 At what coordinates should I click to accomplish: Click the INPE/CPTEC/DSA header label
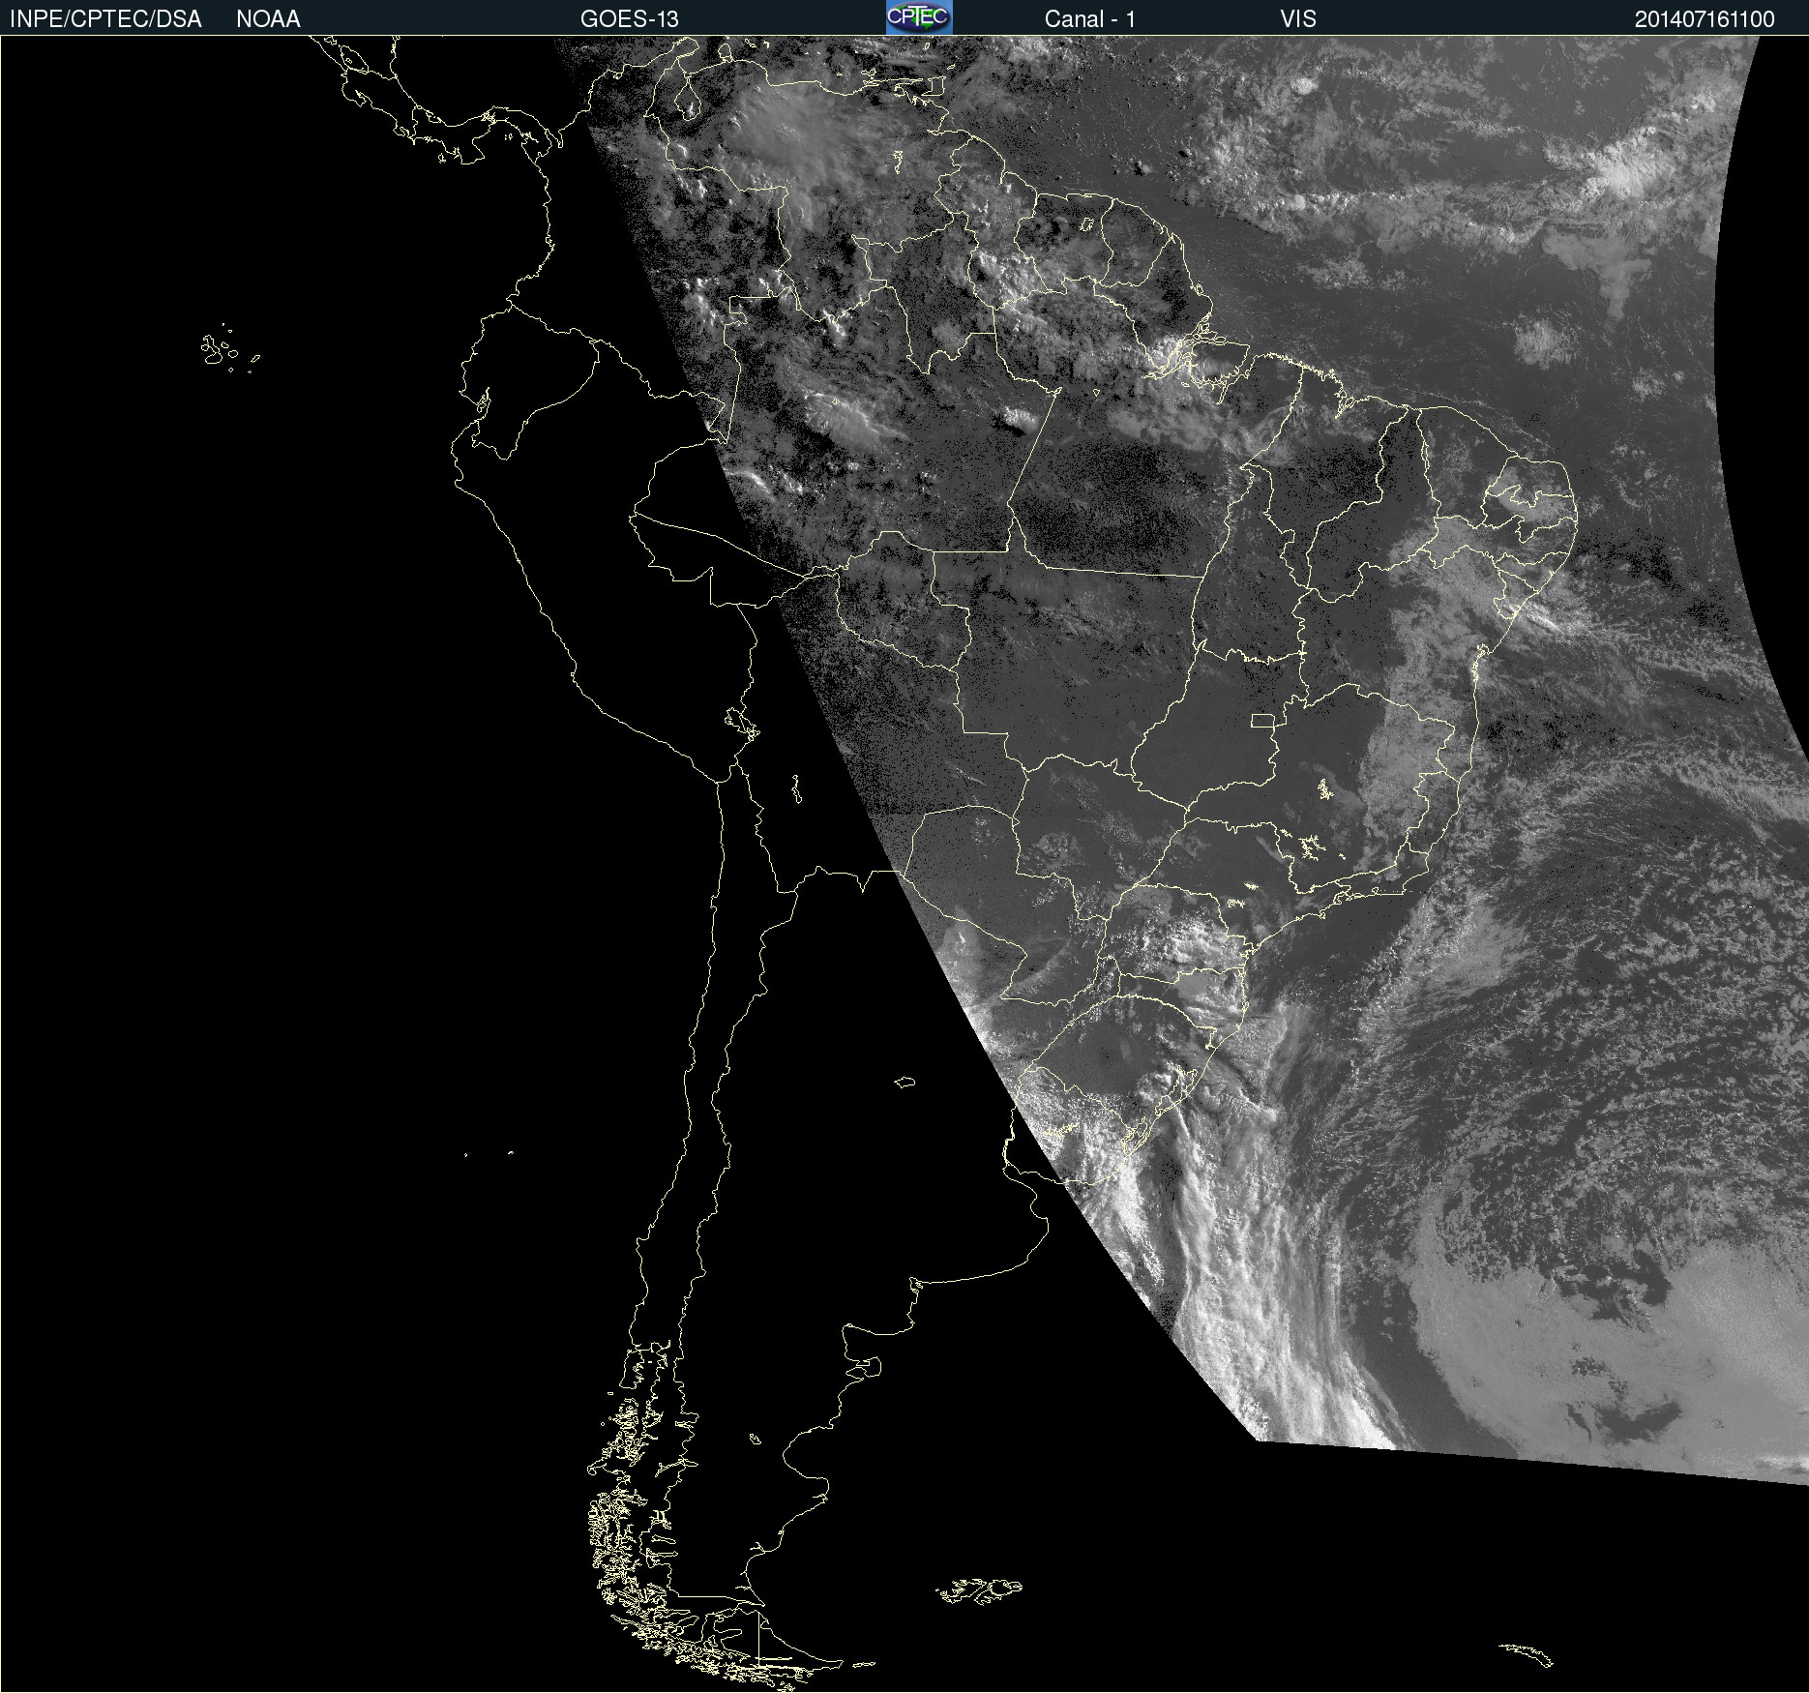coord(105,19)
